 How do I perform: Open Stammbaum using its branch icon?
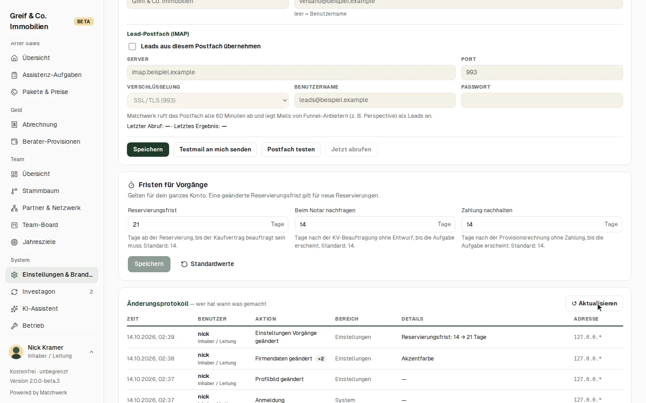[14, 191]
